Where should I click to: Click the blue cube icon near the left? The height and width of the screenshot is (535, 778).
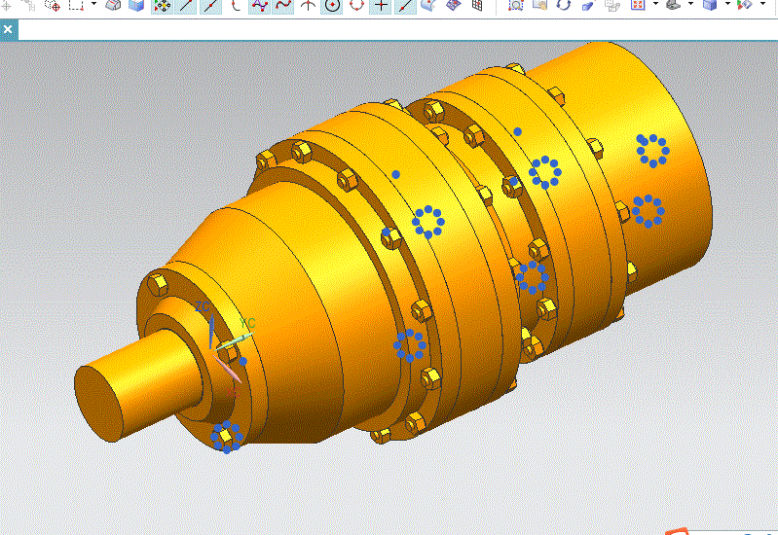(136, 6)
